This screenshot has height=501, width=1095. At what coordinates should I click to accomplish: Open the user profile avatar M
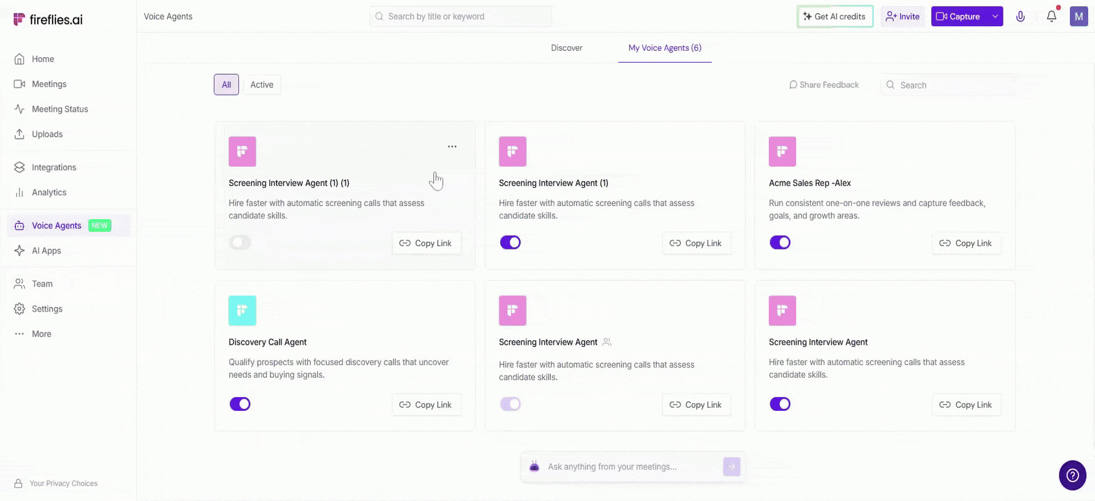[x=1078, y=17]
